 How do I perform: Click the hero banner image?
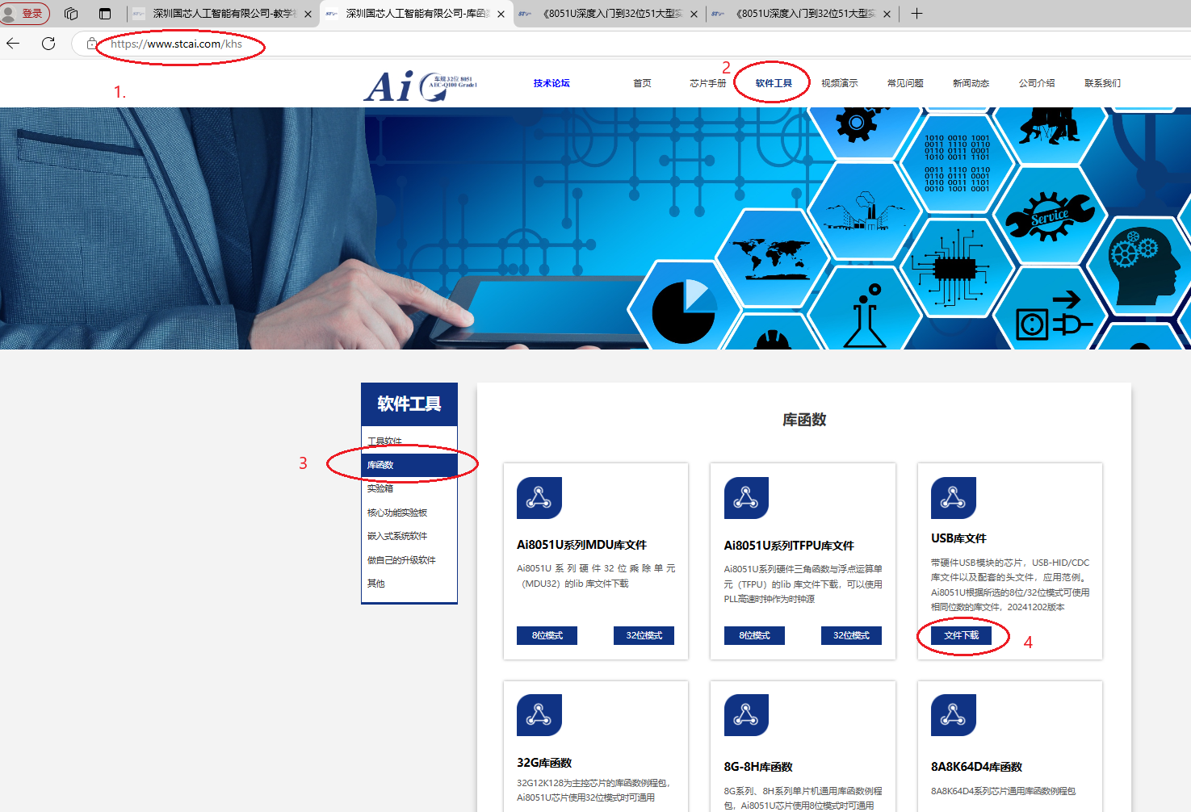(595, 228)
